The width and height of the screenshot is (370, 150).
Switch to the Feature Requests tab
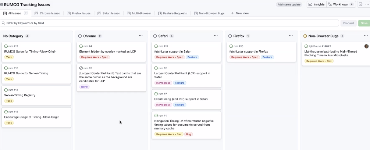[x=172, y=13]
